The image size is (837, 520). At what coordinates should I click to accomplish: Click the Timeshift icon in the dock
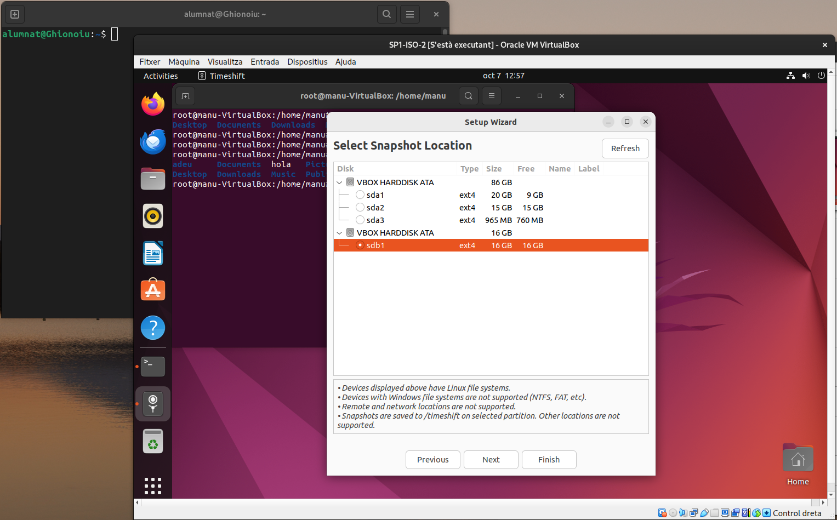pos(153,404)
